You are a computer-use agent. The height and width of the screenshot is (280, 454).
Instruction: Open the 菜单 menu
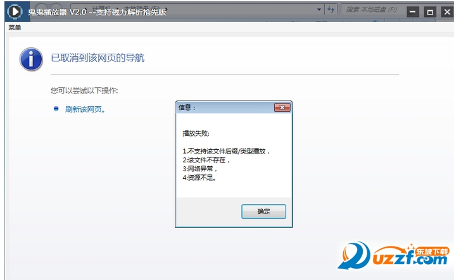[x=15, y=27]
